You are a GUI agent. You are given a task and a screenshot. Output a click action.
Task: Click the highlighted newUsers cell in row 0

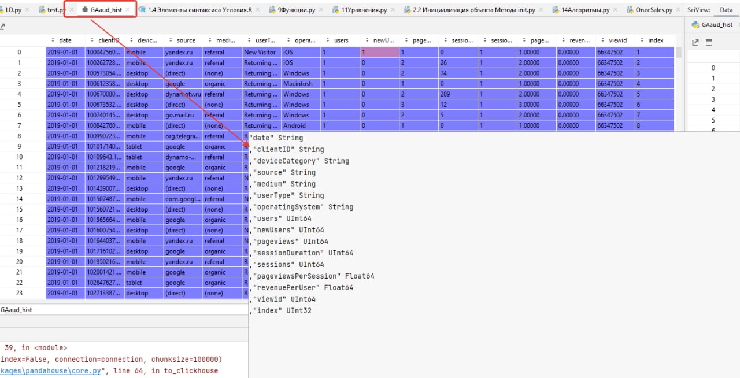click(x=380, y=52)
